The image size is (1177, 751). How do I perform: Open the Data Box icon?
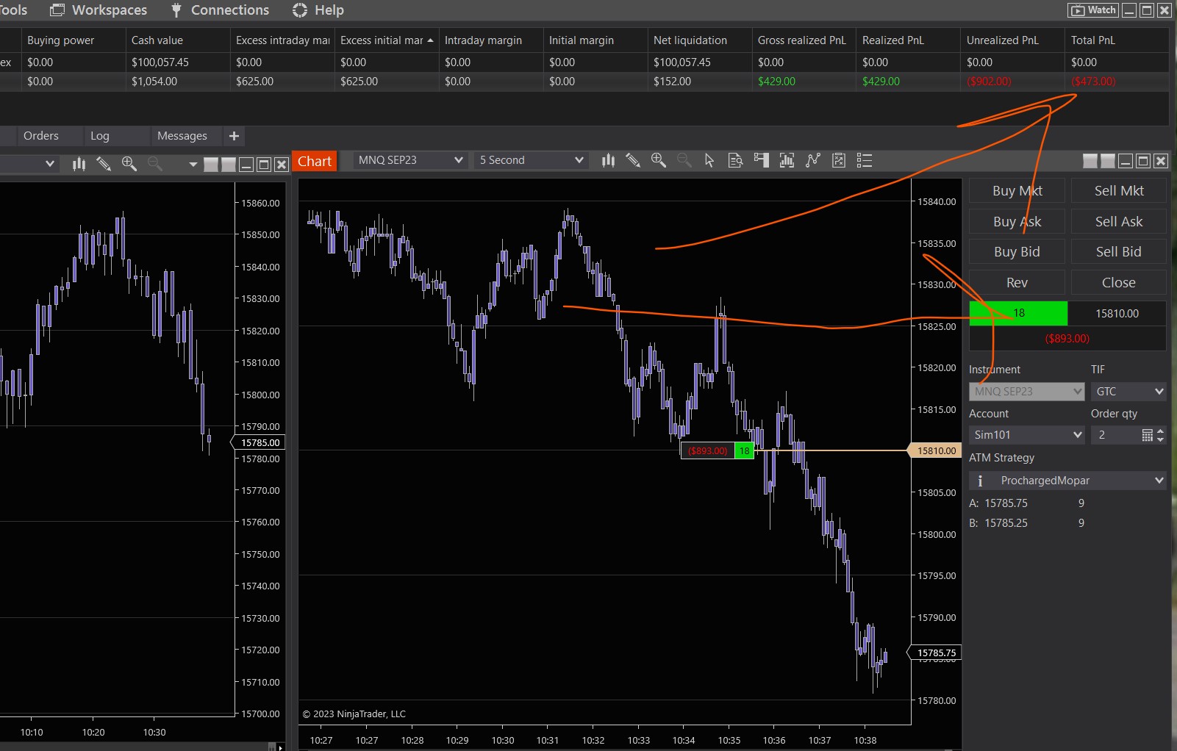(735, 160)
